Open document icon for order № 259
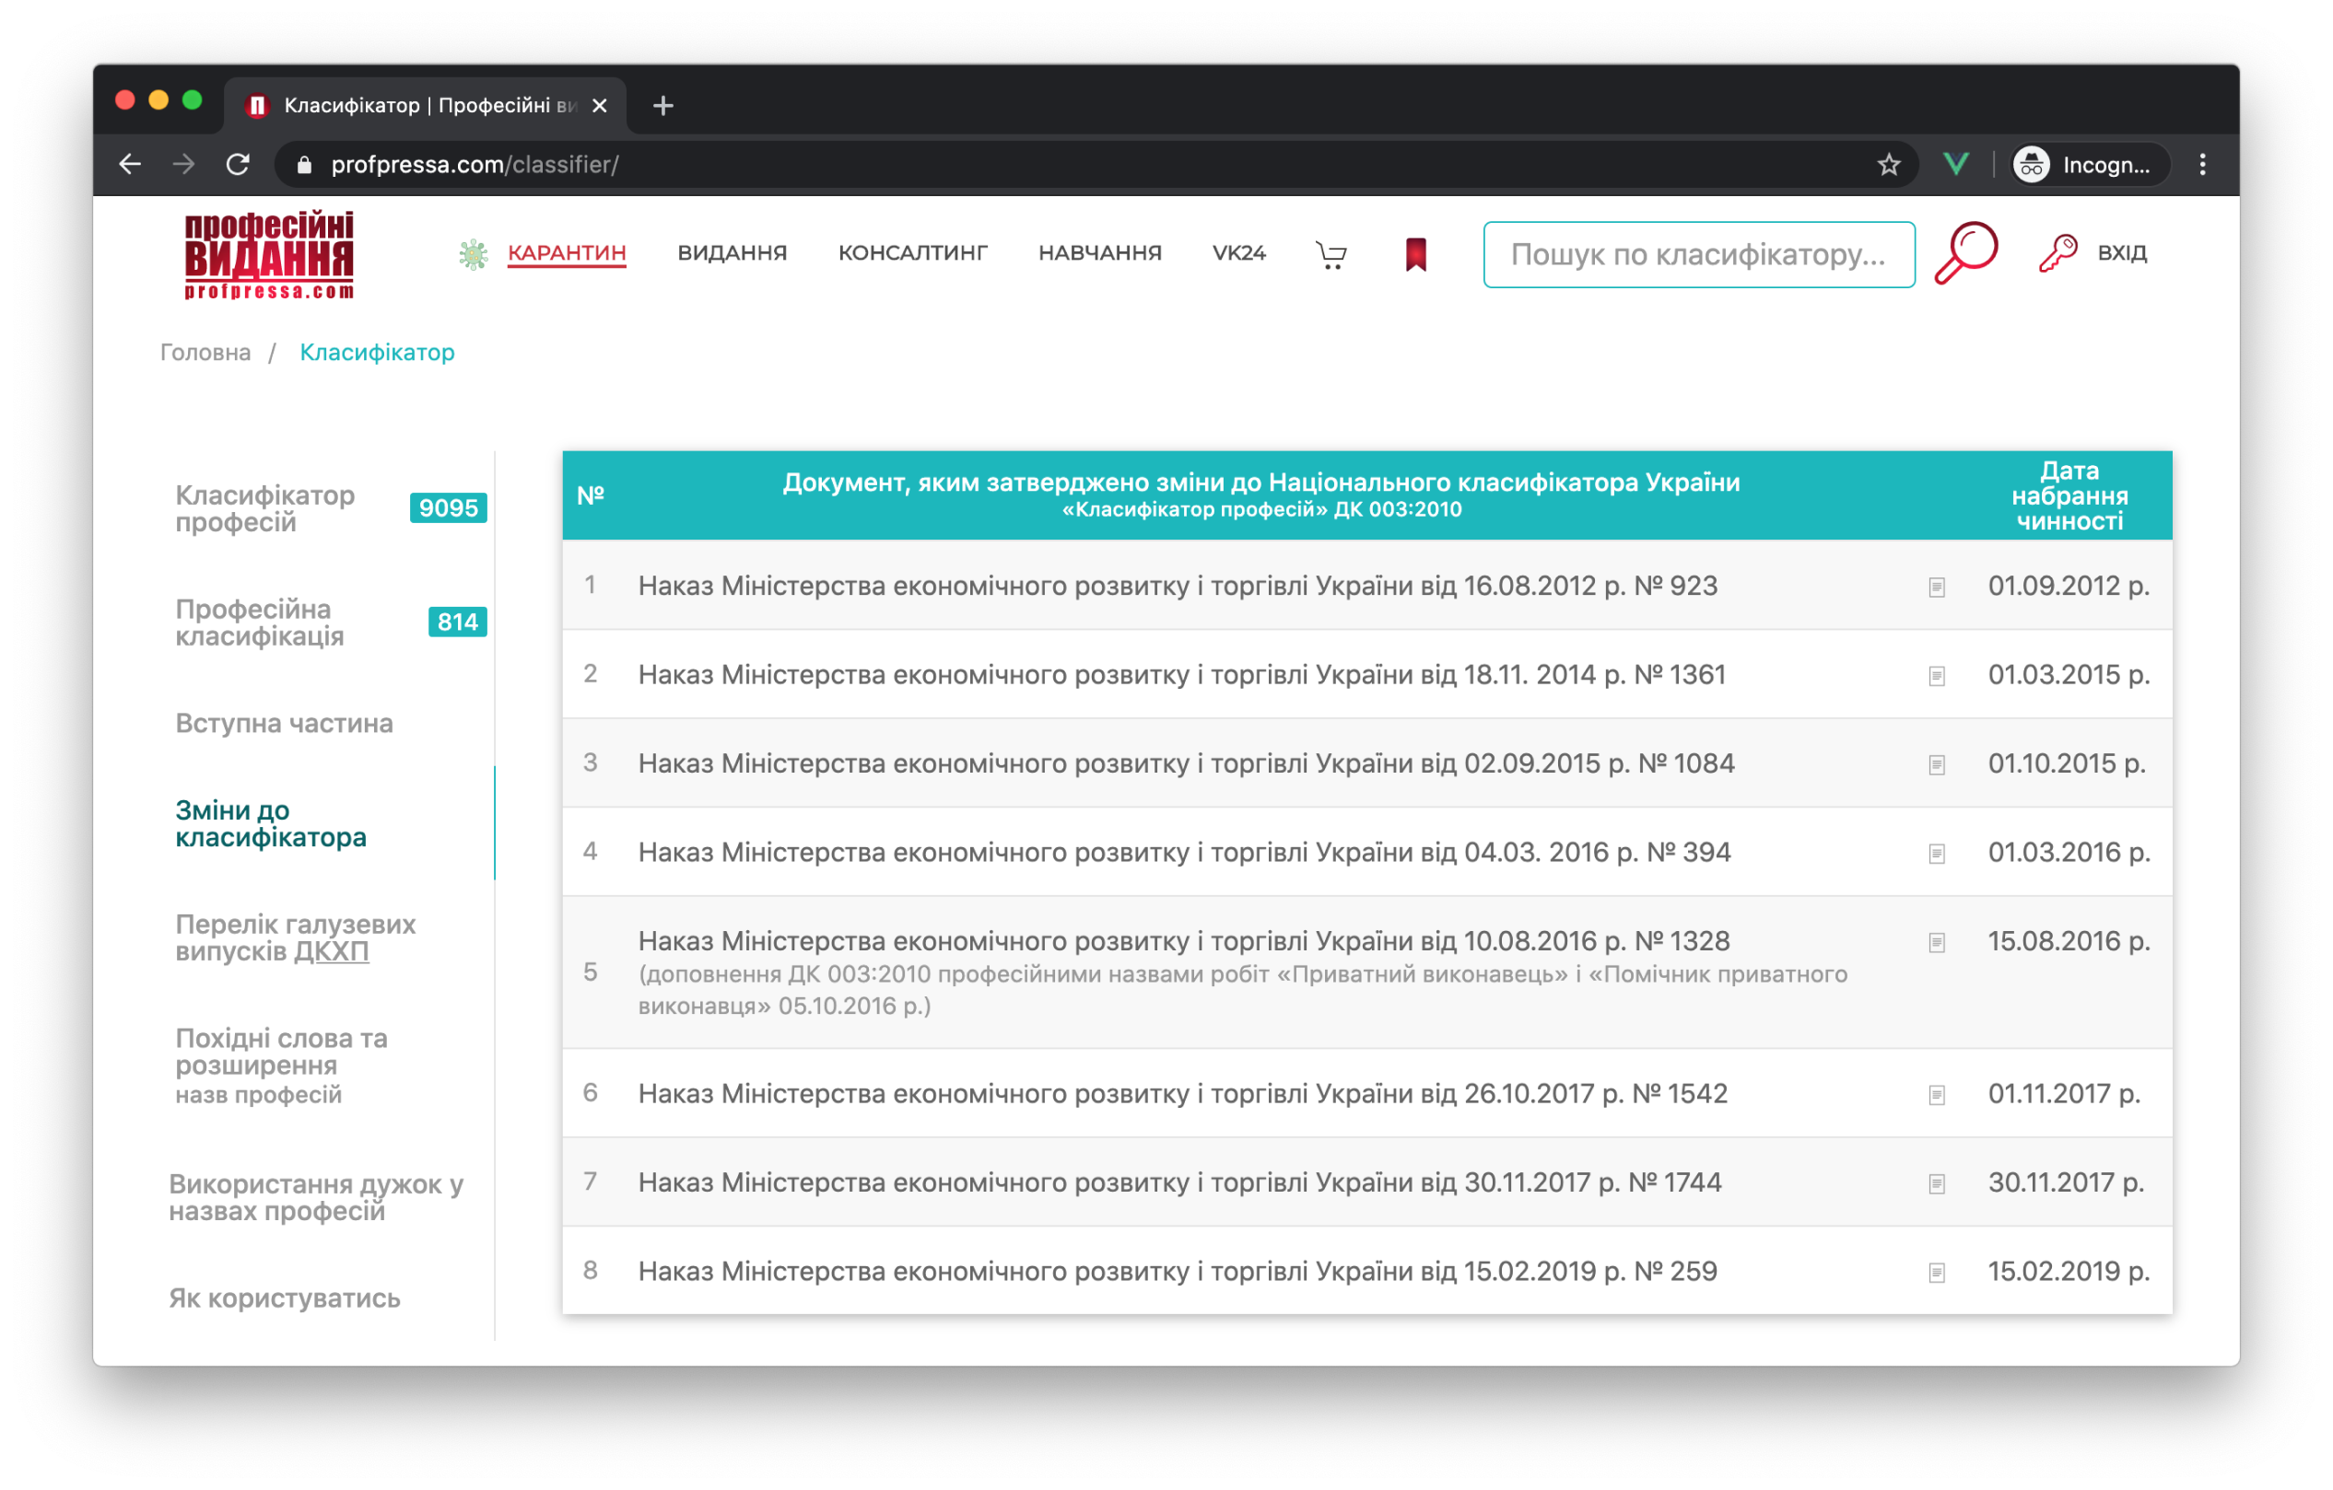This screenshot has width=2333, height=1490. [x=1936, y=1272]
